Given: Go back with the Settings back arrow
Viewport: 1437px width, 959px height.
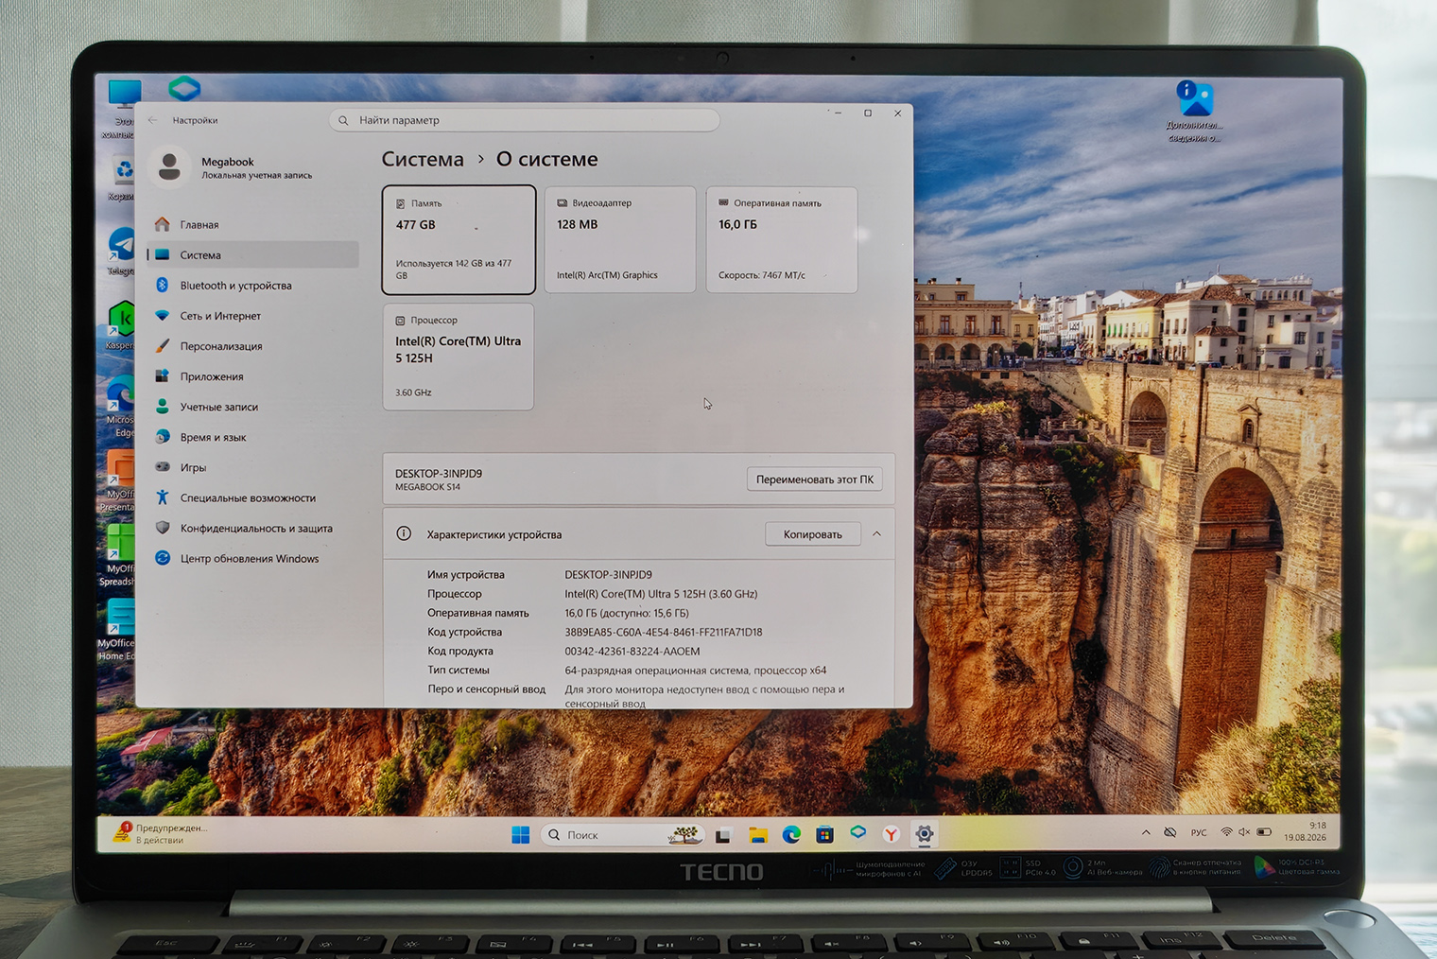Looking at the screenshot, I should tap(153, 120).
